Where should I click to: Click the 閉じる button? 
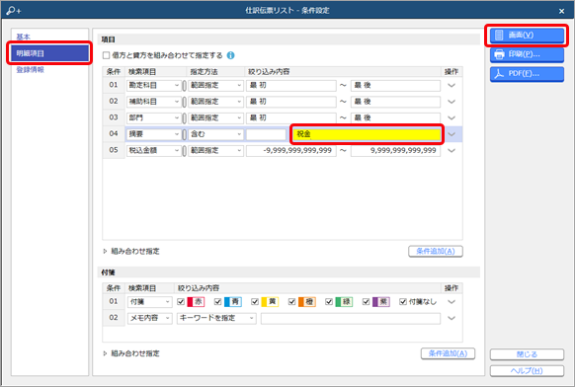(527, 354)
